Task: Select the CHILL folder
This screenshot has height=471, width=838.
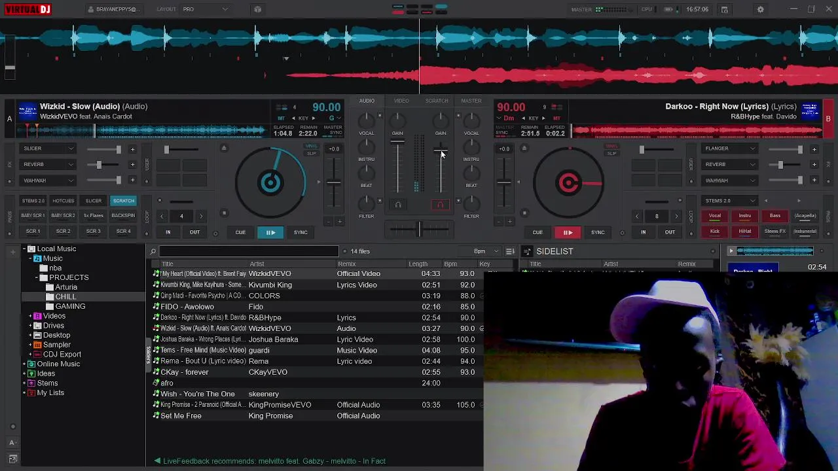Action: pos(65,296)
